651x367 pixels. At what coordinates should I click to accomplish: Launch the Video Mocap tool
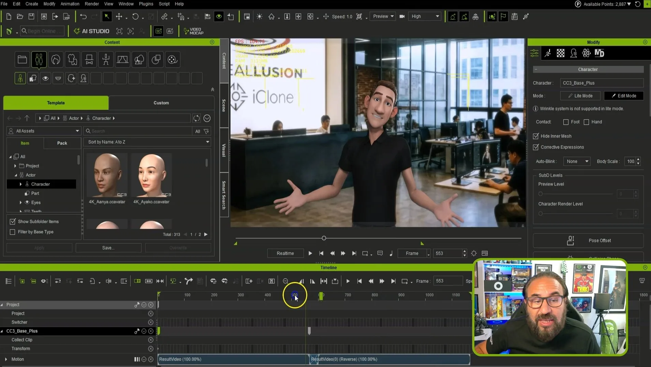click(x=193, y=31)
